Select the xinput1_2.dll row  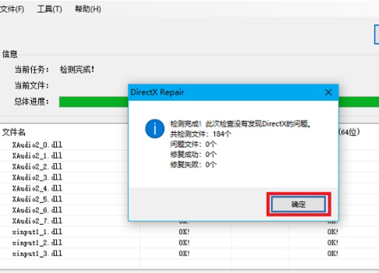[189, 243]
